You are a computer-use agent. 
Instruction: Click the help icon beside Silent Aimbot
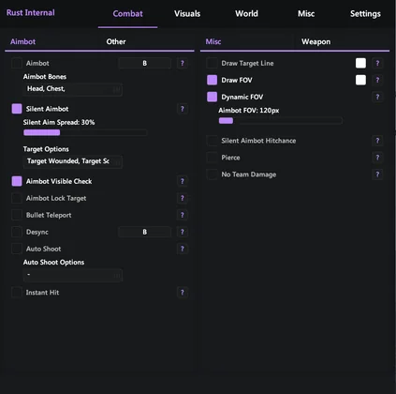pyautogui.click(x=183, y=109)
